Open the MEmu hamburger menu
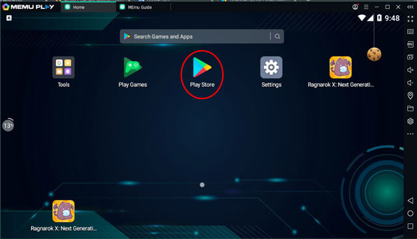Image resolution: width=417 pixels, height=239 pixels. pos(366,7)
